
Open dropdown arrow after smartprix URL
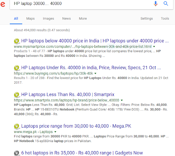(x=122, y=100)
